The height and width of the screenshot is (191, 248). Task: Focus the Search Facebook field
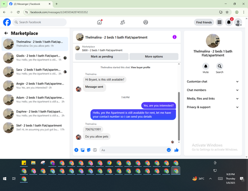pyautogui.click(x=40, y=22)
